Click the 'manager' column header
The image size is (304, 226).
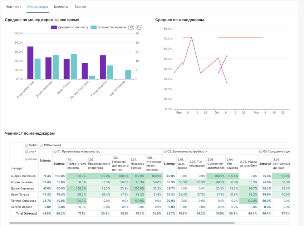[x=17, y=168]
